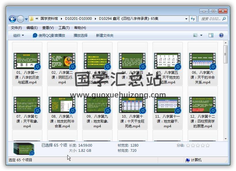236x171 pixels.
Task: Open the 文件(F) menu
Action: (16, 28)
